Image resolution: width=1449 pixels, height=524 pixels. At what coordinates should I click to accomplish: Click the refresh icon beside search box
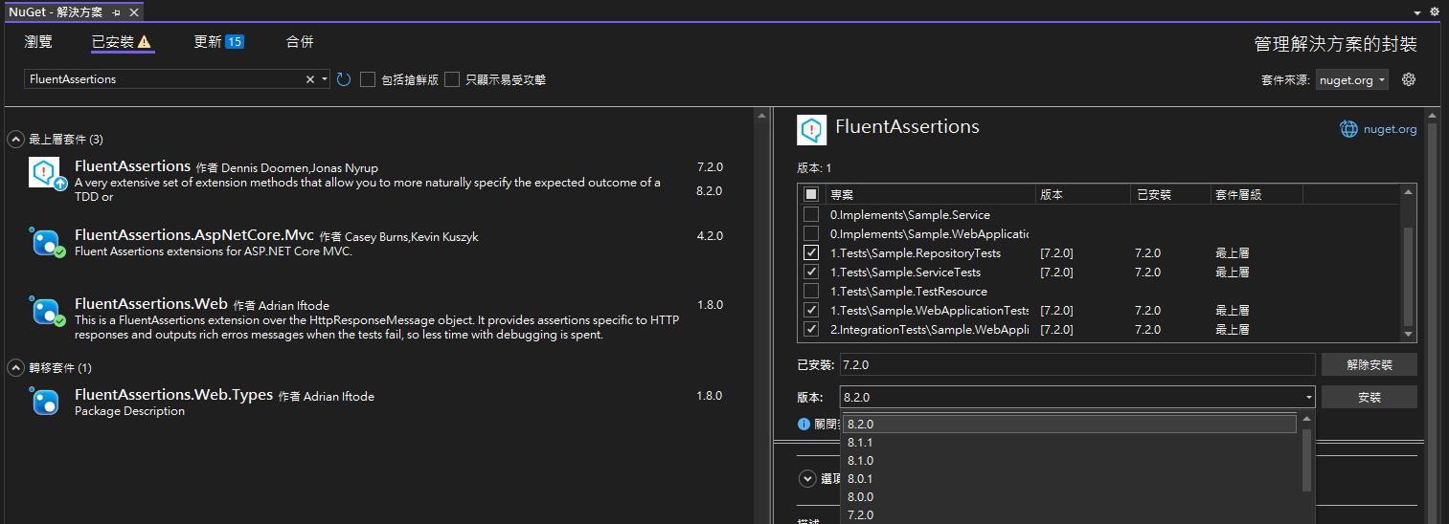coord(344,79)
